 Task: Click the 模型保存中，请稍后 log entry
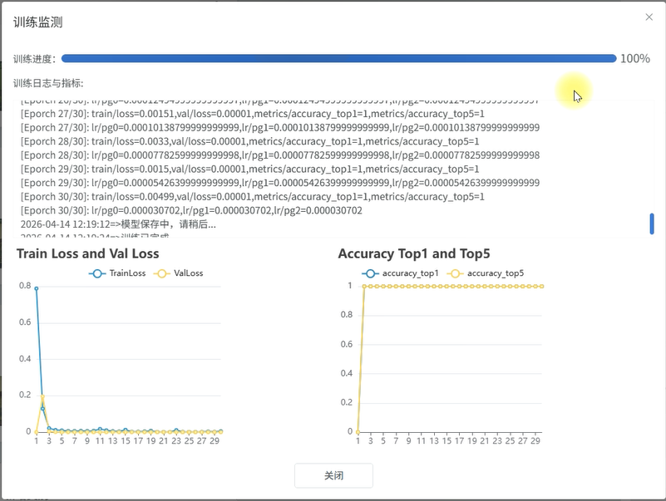click(118, 224)
